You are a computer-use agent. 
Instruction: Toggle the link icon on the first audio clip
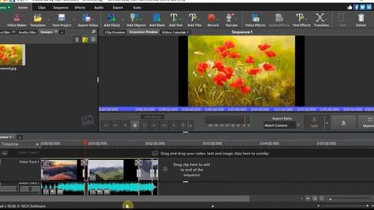coord(60,191)
